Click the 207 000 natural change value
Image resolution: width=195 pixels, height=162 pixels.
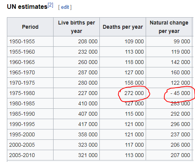tap(180, 155)
